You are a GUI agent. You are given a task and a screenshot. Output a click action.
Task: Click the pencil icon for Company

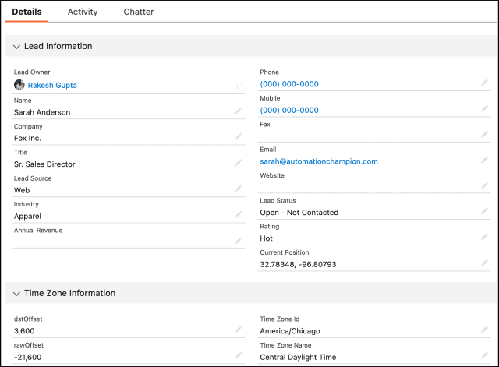pyautogui.click(x=239, y=137)
